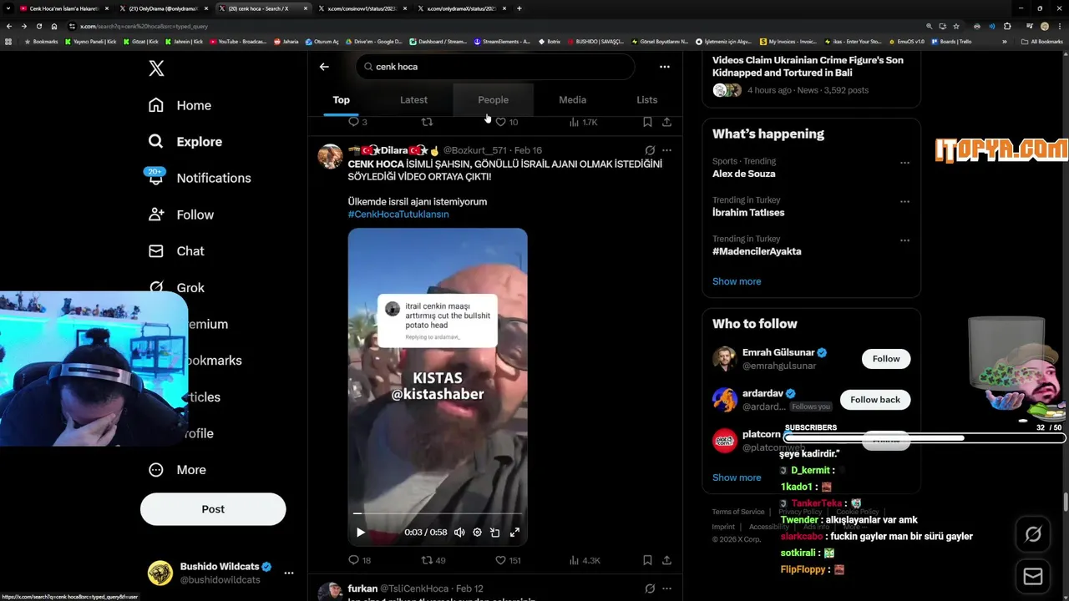The image size is (1069, 601).
Task: Switch to the People tab
Action: (493, 100)
